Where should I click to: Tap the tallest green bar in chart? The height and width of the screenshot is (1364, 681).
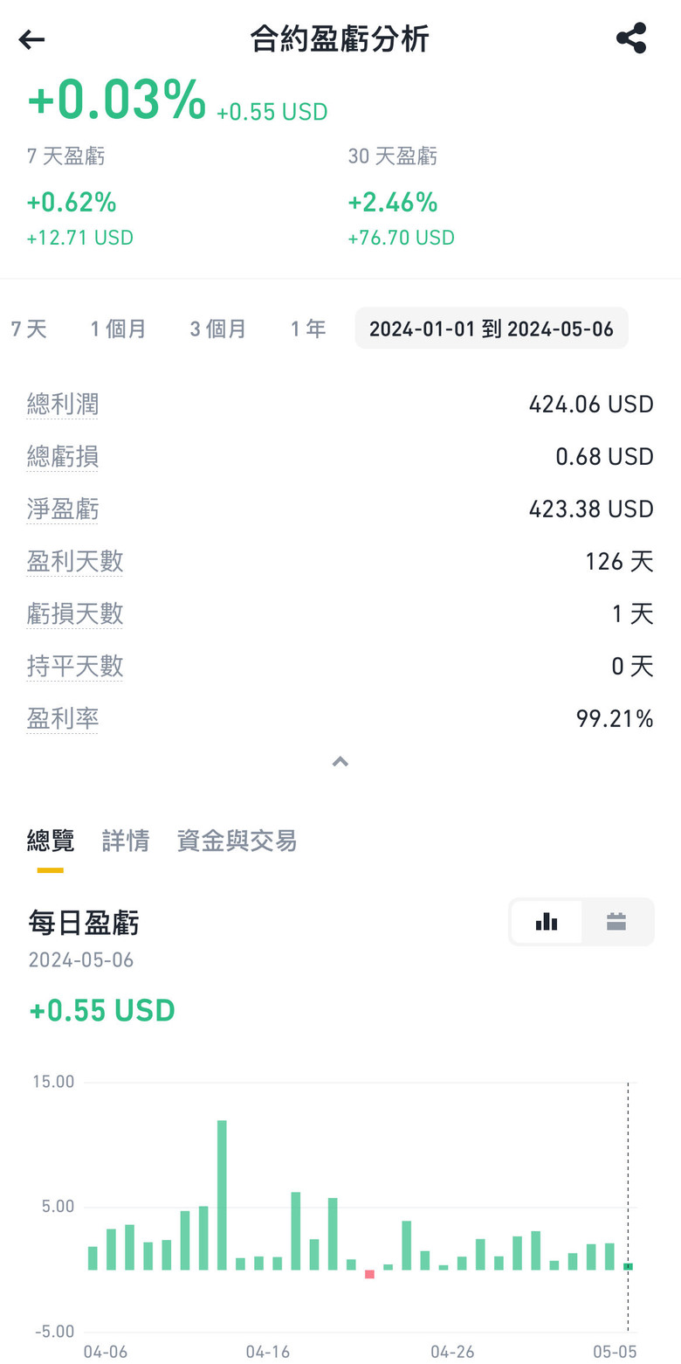(x=222, y=1194)
